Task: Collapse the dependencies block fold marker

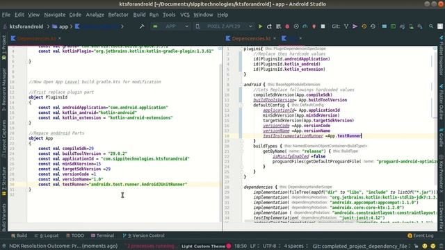Action: [x=241, y=187]
